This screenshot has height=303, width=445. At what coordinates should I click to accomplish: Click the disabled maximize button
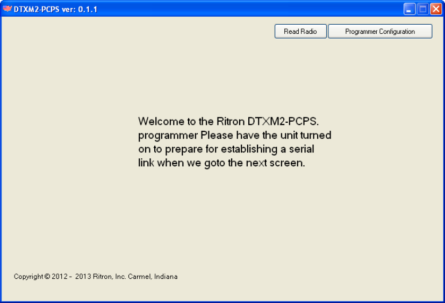[422, 9]
